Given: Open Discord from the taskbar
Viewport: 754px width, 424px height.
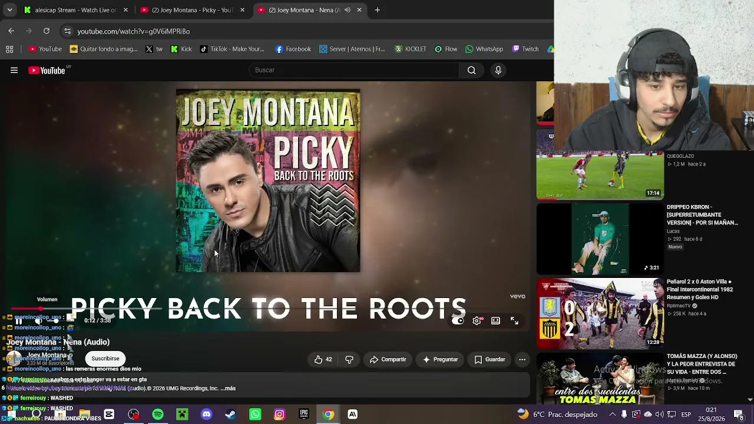Looking at the screenshot, I should (206, 414).
